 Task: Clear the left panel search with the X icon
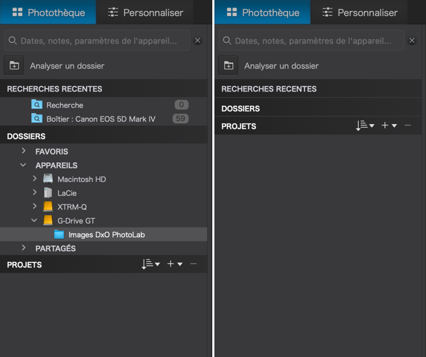198,41
